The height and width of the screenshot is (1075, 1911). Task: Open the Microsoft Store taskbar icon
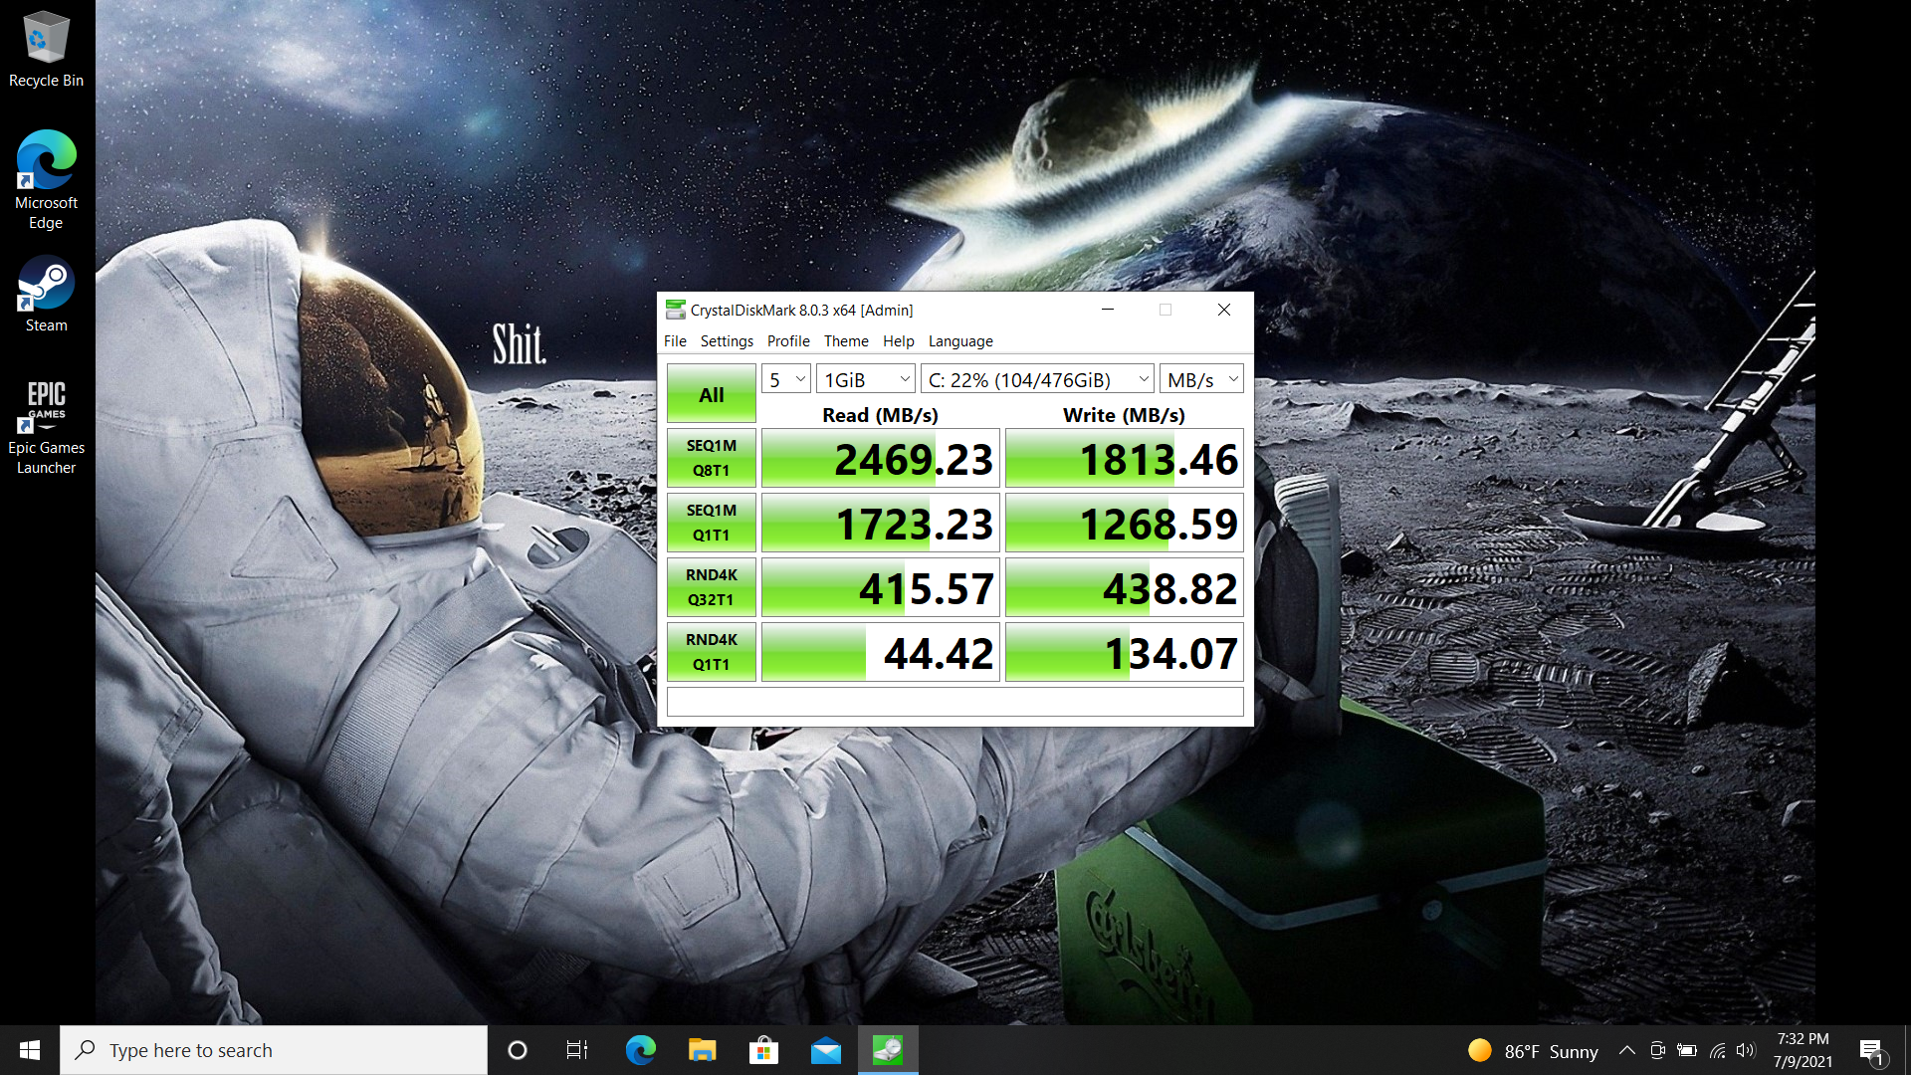[x=763, y=1050]
